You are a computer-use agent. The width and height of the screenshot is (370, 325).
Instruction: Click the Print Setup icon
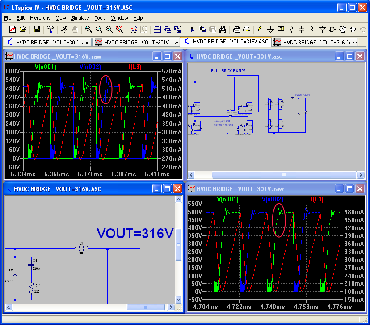[236, 29]
